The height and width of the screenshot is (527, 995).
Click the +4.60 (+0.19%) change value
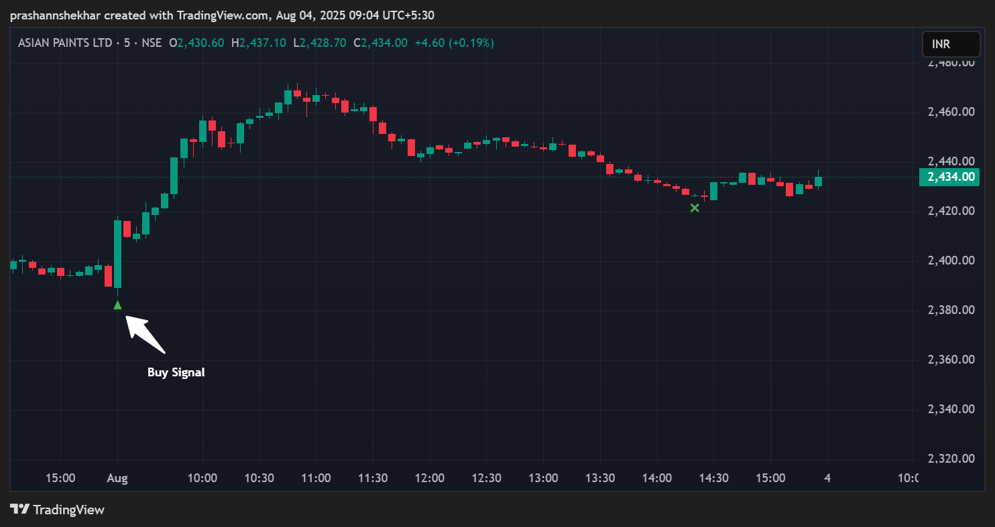(454, 43)
